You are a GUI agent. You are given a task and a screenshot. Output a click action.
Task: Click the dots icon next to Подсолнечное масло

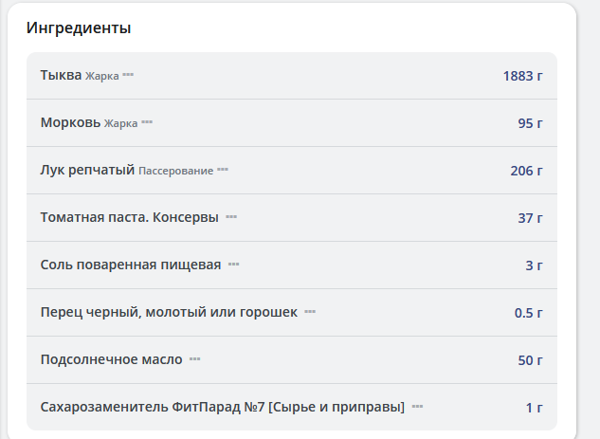pyautogui.click(x=195, y=360)
